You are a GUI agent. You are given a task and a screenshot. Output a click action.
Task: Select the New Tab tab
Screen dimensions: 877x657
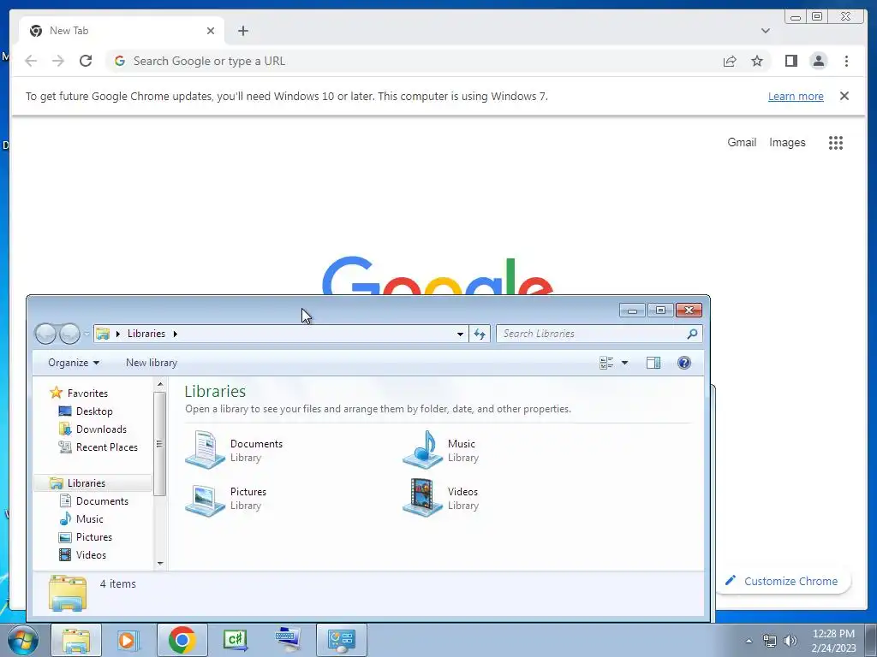(x=122, y=31)
